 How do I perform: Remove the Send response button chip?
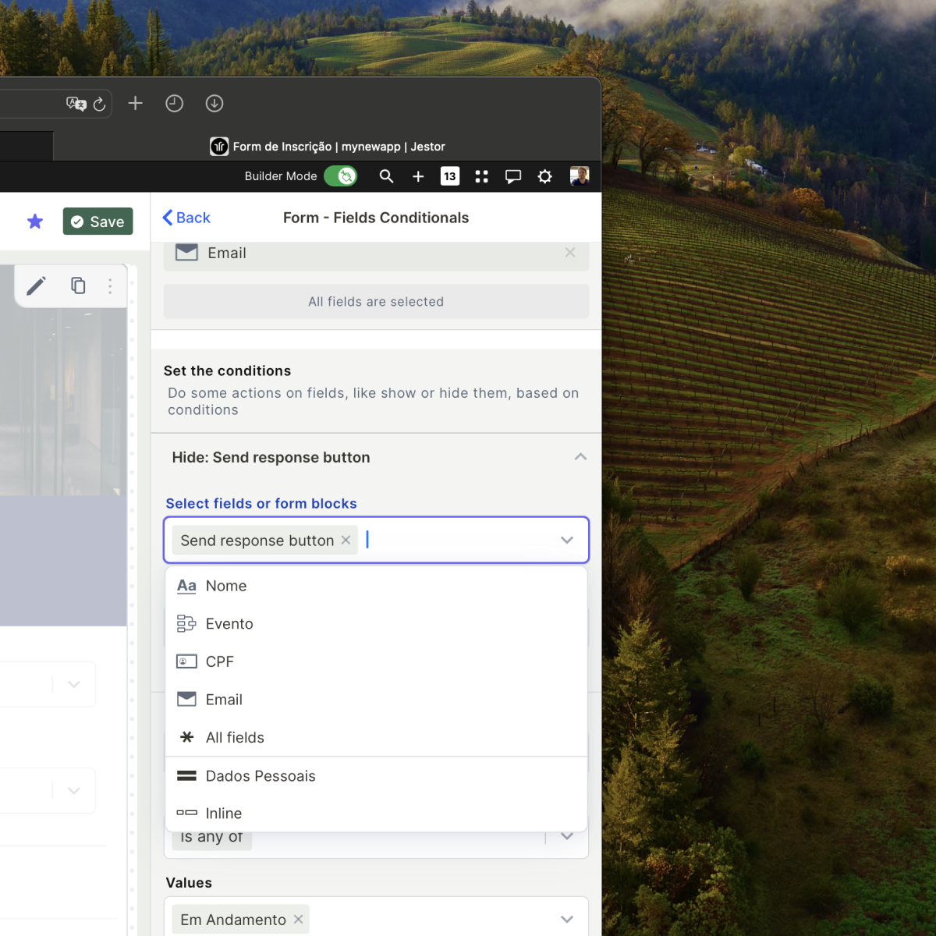(346, 540)
